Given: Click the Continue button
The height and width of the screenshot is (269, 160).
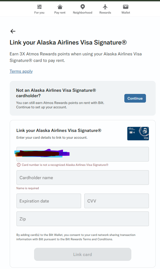Looking at the screenshot, I should (x=135, y=98).
